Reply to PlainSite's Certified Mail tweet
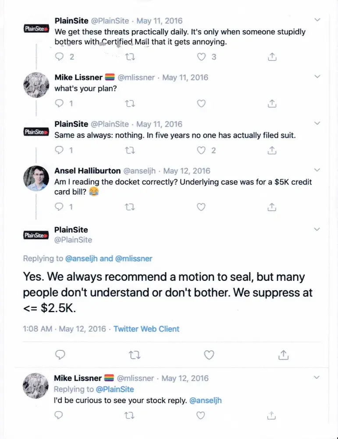Viewport: 338px width, 439px height. tap(59, 57)
